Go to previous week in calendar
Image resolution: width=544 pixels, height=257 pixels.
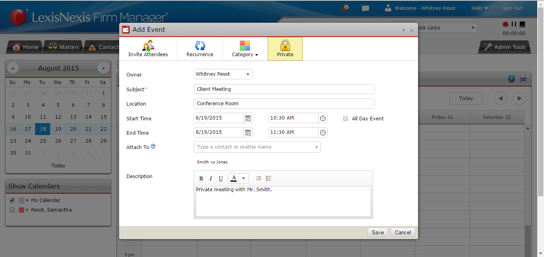pyautogui.click(x=501, y=98)
